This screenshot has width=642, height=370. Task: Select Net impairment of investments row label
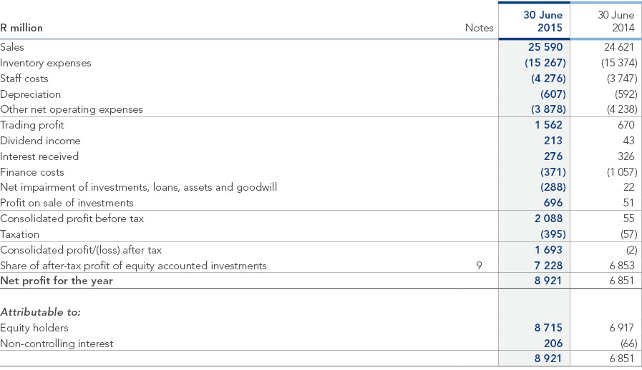138,187
